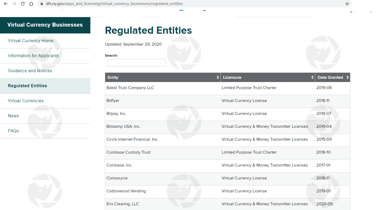Viewport: 376px width, 210px height.
Task: Go to browser home page icon
Action: point(31,4)
